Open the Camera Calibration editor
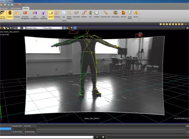189x139 pixels. coord(3,15)
